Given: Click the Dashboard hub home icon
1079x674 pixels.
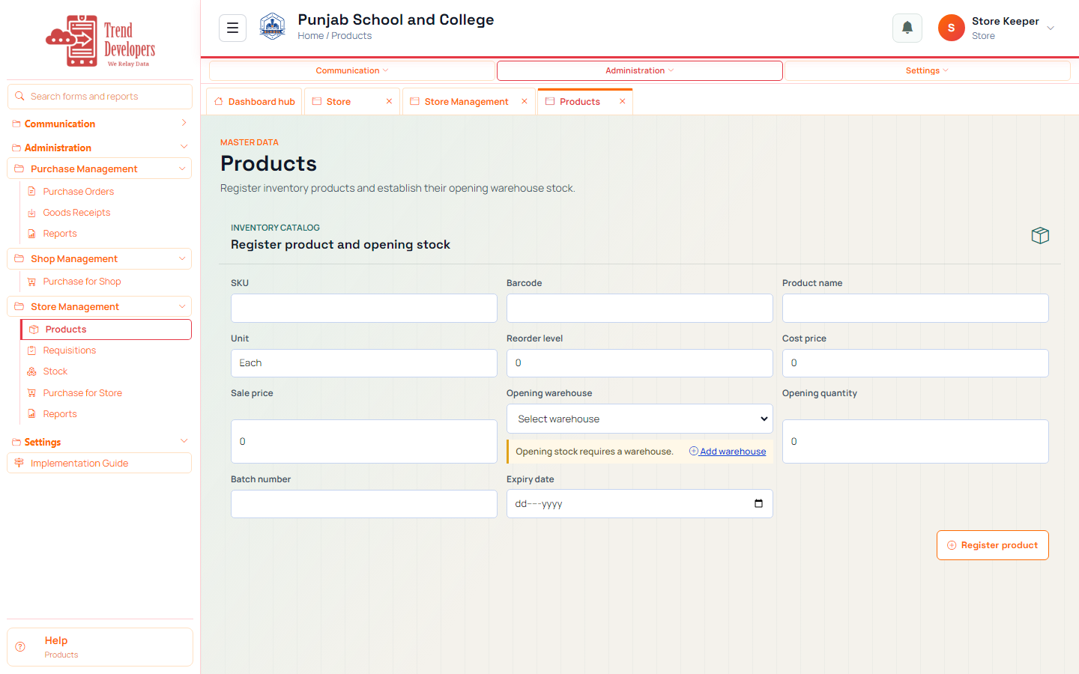Looking at the screenshot, I should tap(219, 101).
